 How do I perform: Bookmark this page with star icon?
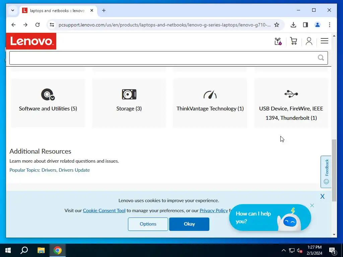(x=277, y=25)
